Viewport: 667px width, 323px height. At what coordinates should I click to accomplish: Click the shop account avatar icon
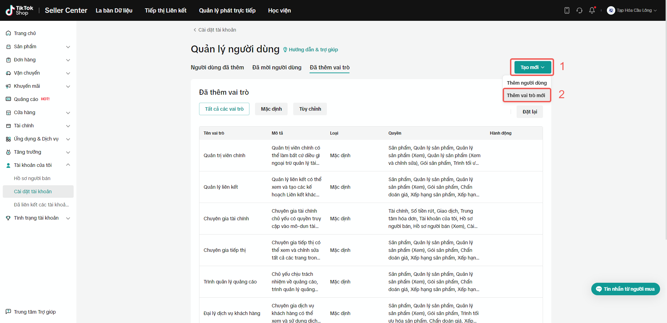pos(611,10)
